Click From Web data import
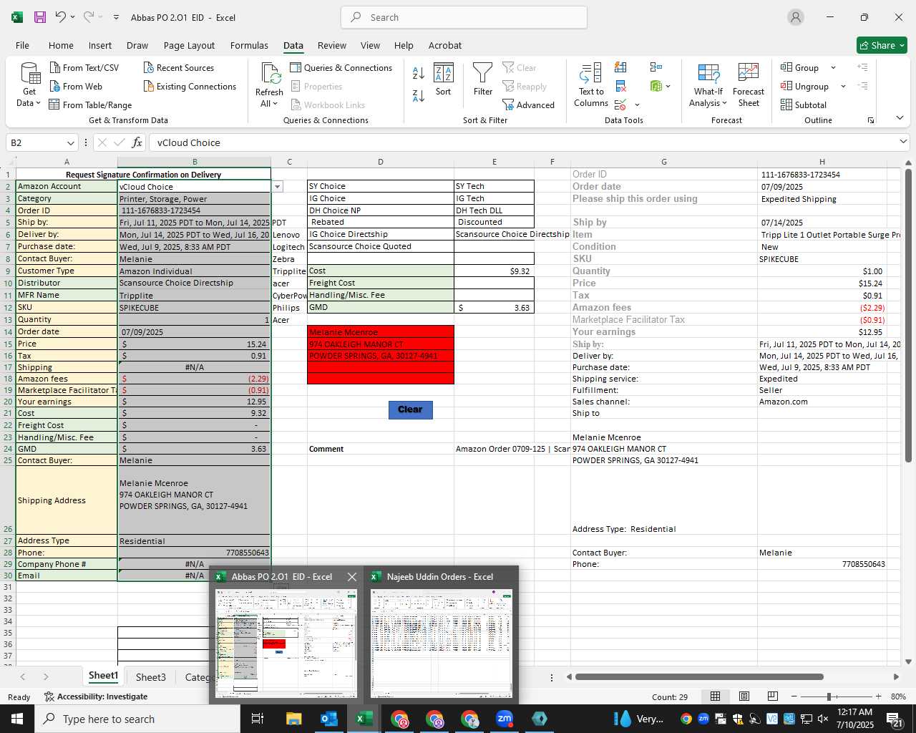Image resolution: width=916 pixels, height=733 pixels. 76,86
